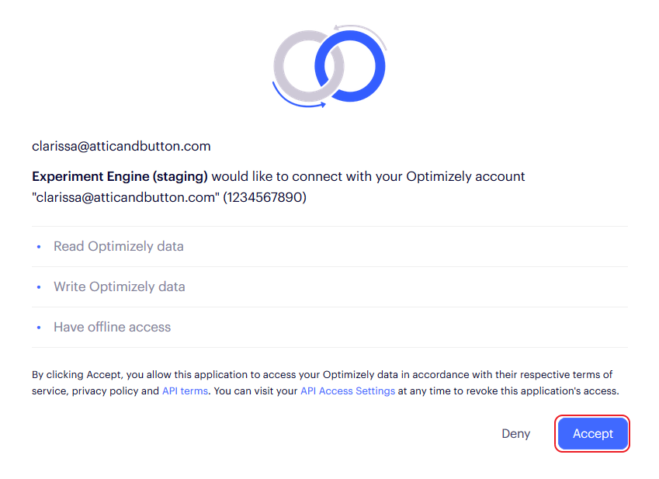
Task: Click the quoted account name text
Action: 126,197
